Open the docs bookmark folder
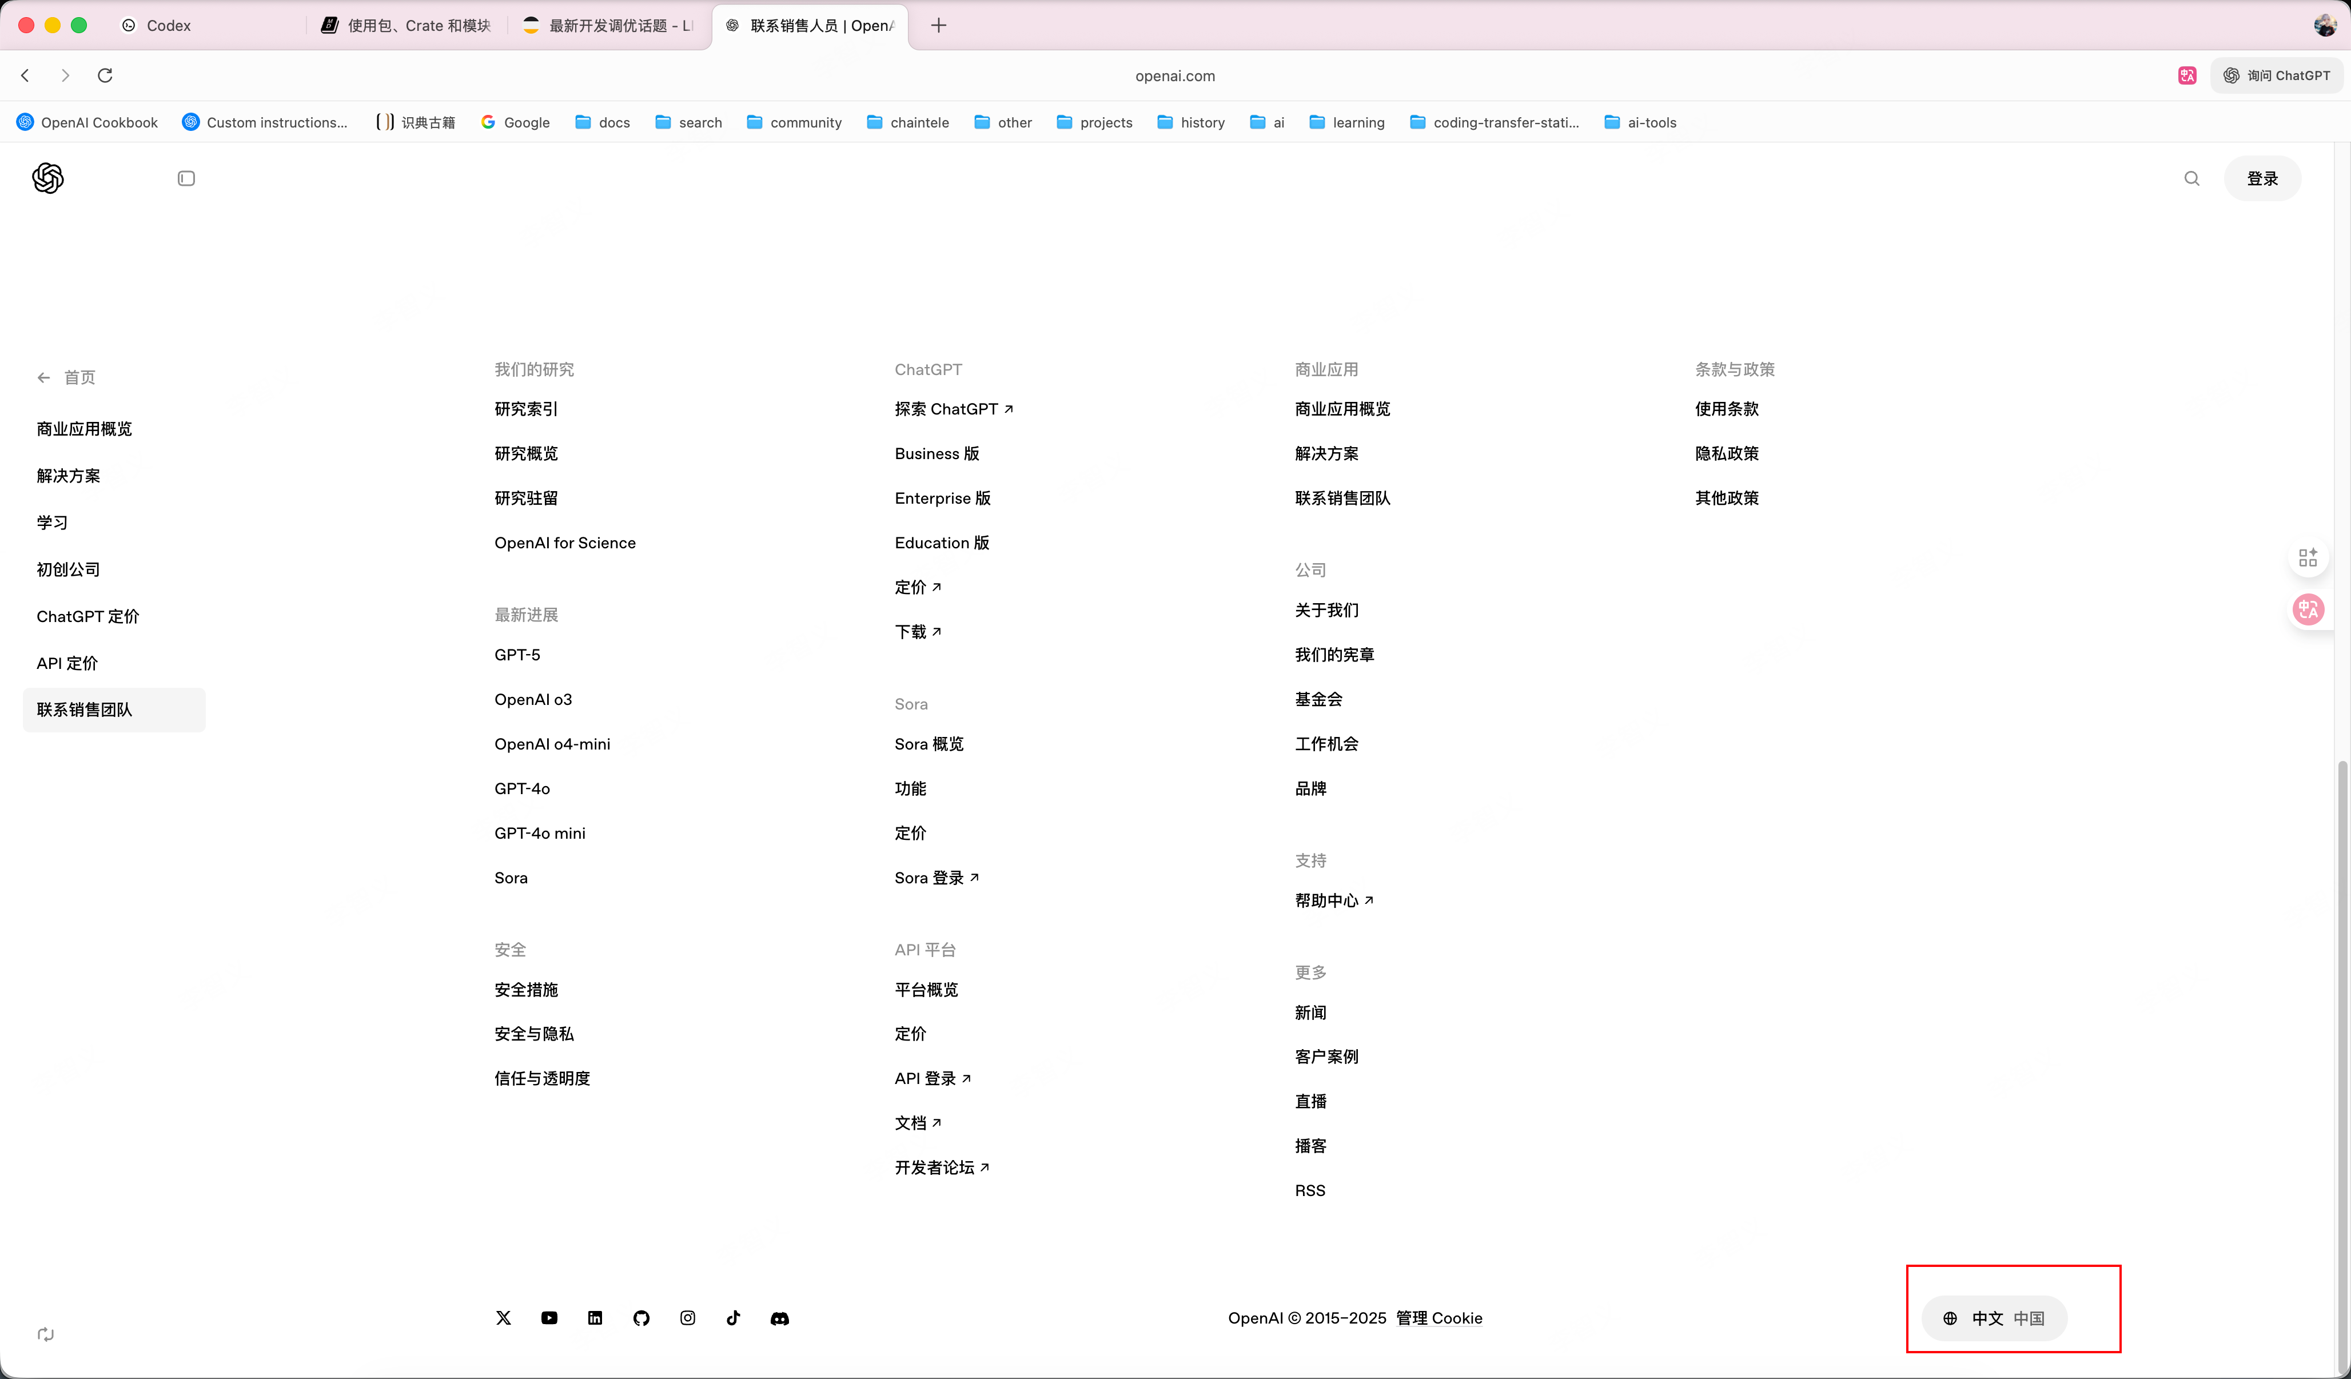 click(603, 122)
